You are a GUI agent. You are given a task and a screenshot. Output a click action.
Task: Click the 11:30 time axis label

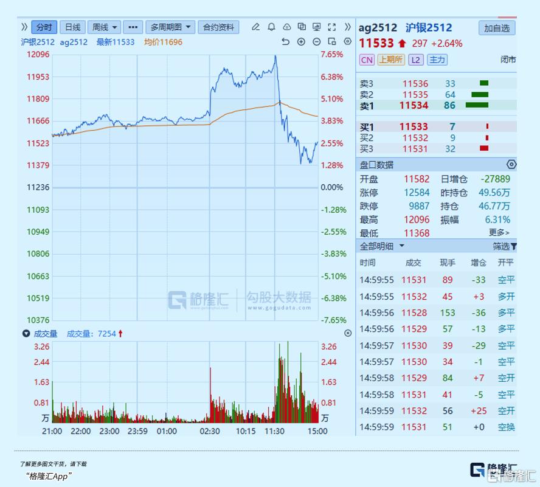pyautogui.click(x=274, y=431)
